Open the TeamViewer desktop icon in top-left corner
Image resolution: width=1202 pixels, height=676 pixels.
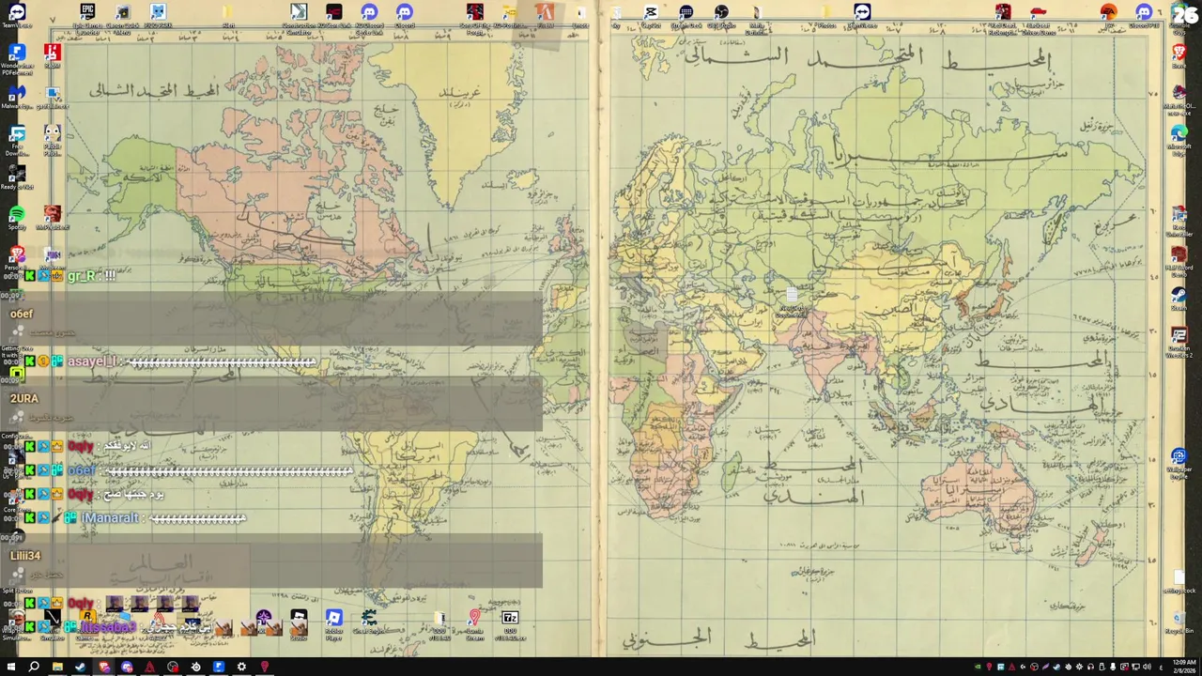(16, 13)
